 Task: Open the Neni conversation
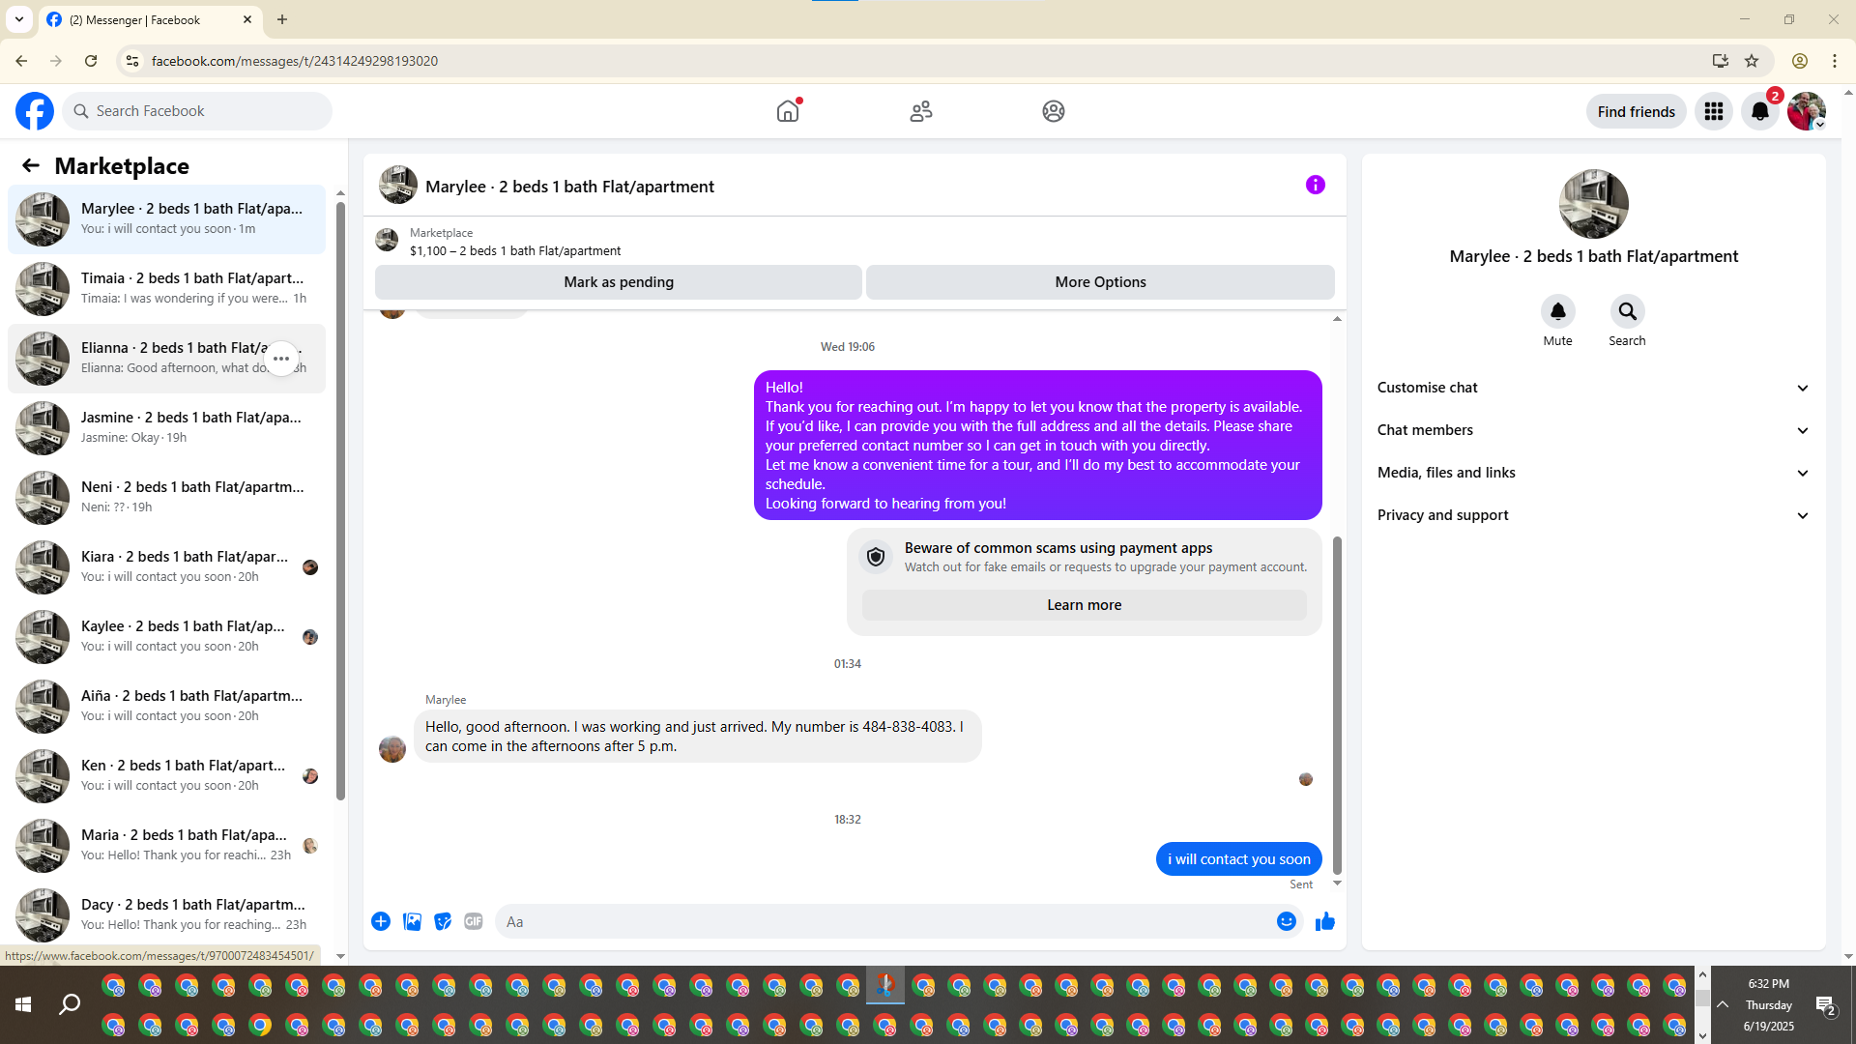[166, 498]
